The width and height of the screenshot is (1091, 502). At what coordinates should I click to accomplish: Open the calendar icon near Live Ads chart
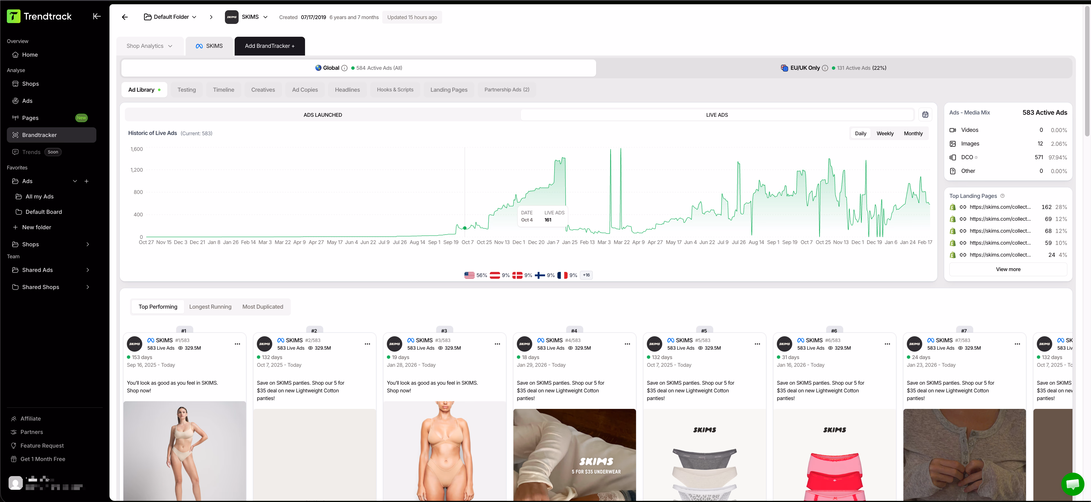[925, 114]
